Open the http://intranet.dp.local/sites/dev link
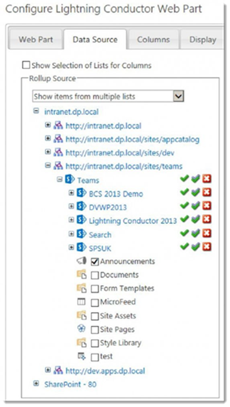Viewport: 230px width, 407px height. pos(120,153)
